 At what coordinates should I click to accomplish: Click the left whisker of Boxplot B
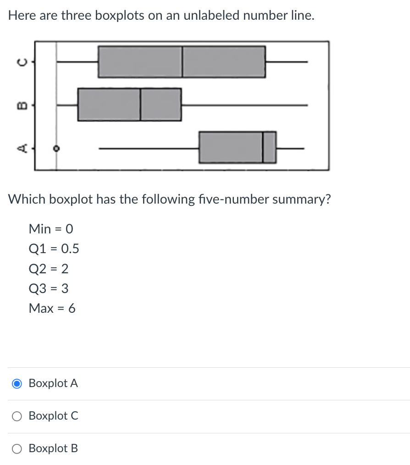coord(66,105)
